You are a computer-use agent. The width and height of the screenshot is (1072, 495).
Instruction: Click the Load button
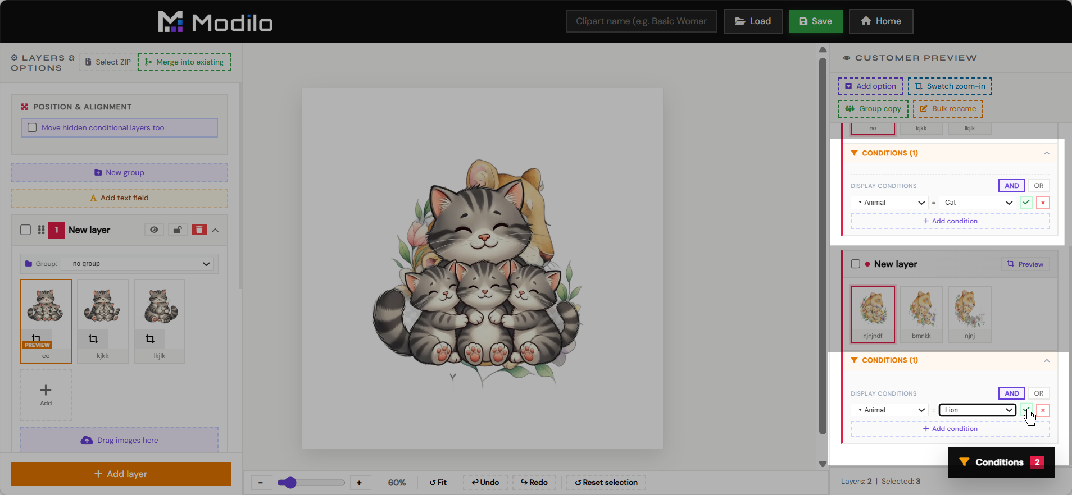point(753,21)
